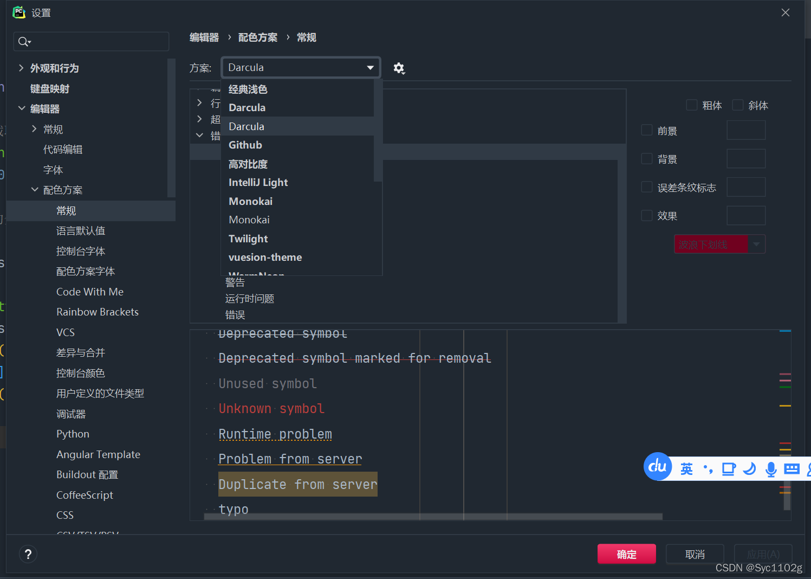Click the 误差条纹标志 color swatch box
This screenshot has height=579, width=811.
click(x=746, y=187)
